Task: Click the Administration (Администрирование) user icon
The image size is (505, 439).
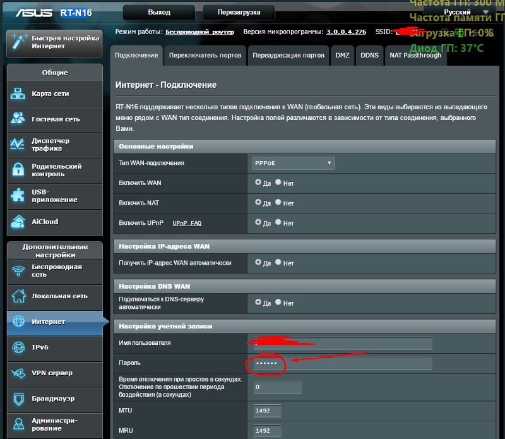Action: coord(19,424)
